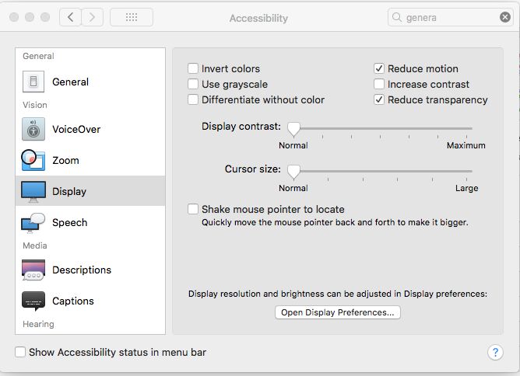Select the Descriptions icon in Media section
Viewport: 520px width, 376px height.
(x=33, y=270)
